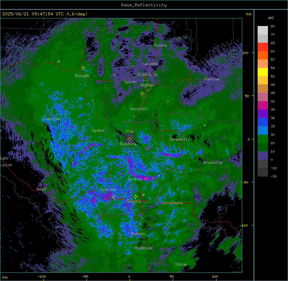Select the purple 36-39 dBZ legend swatch
This screenshot has width=288, height=281.
click(263, 114)
